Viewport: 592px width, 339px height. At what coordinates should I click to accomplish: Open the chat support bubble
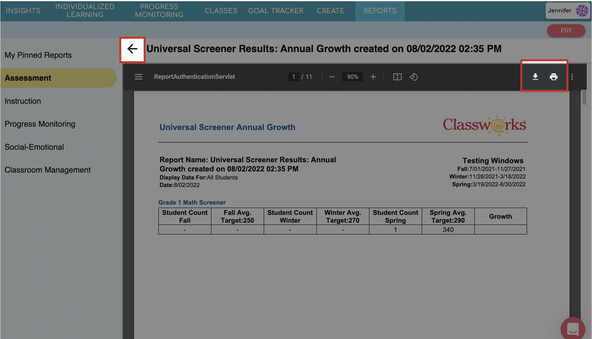click(573, 329)
